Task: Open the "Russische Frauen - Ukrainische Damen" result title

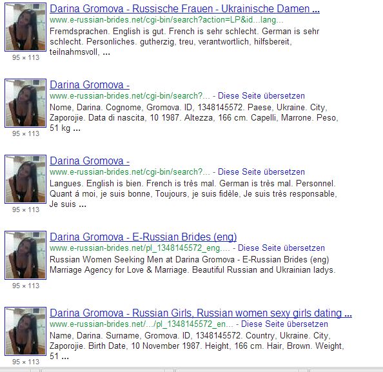Action: (184, 9)
